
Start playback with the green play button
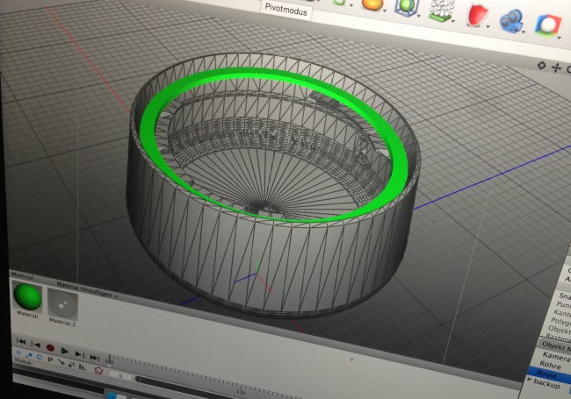click(x=64, y=351)
